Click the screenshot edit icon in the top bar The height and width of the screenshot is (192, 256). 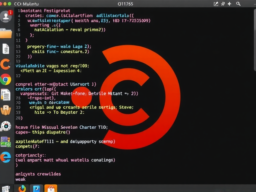[x=216, y=4]
